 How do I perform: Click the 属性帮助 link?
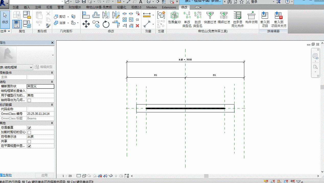[6, 175]
